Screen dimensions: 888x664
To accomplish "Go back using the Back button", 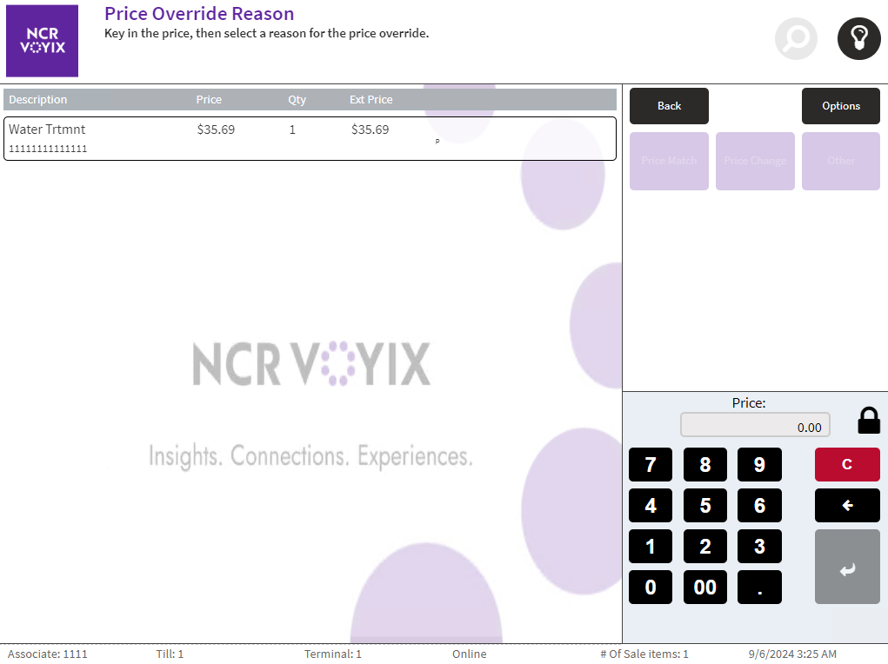I will tap(669, 106).
